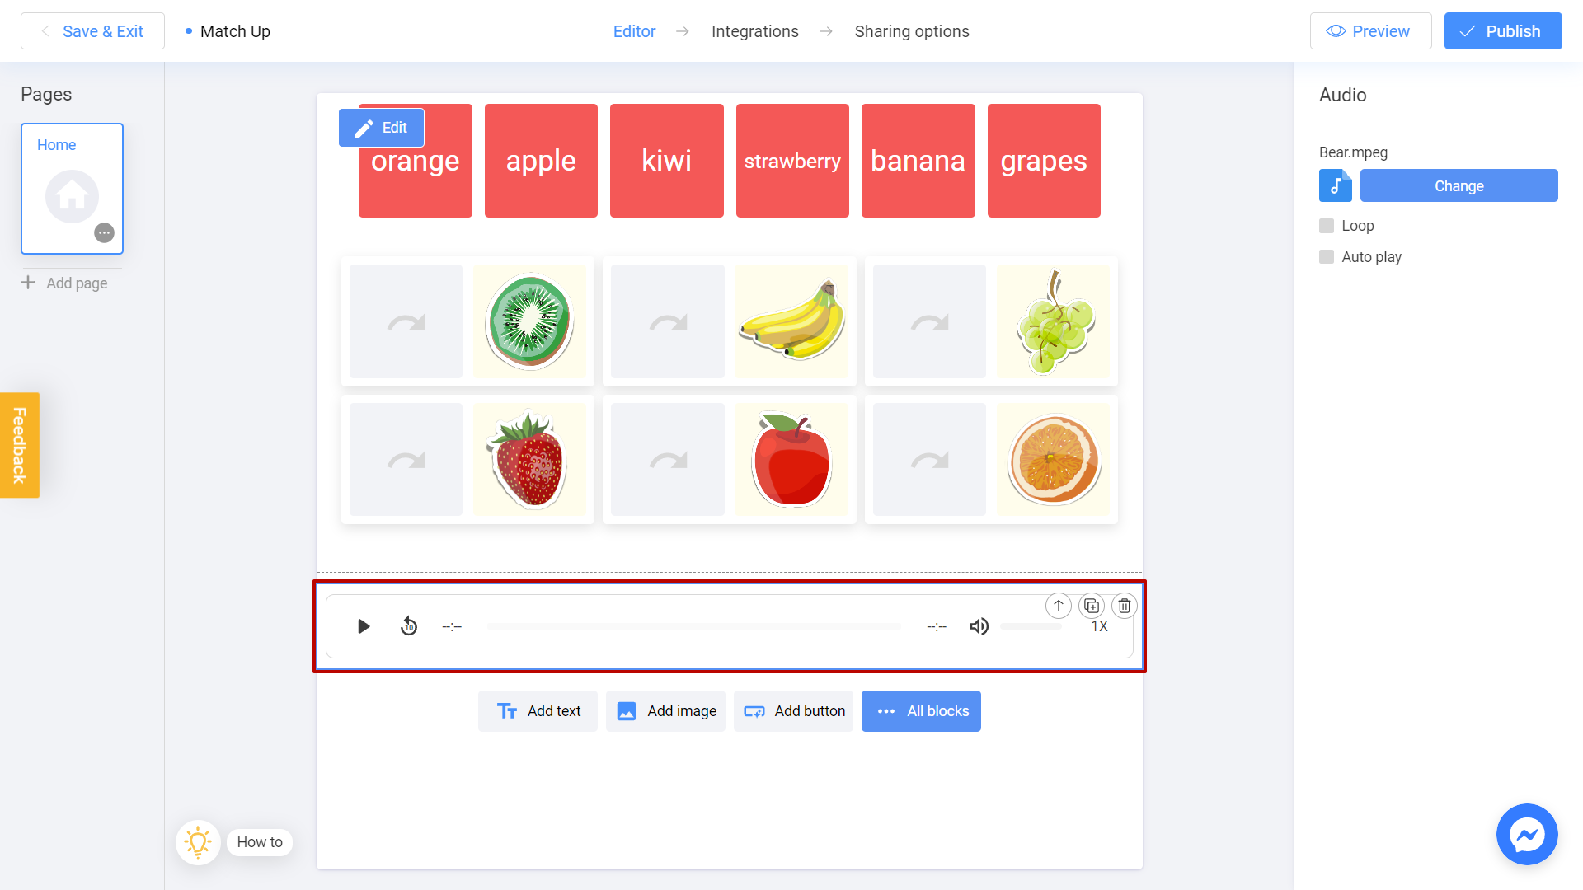This screenshot has height=890, width=1583.
Task: Click the Edit button on match-up widget
Action: [381, 127]
